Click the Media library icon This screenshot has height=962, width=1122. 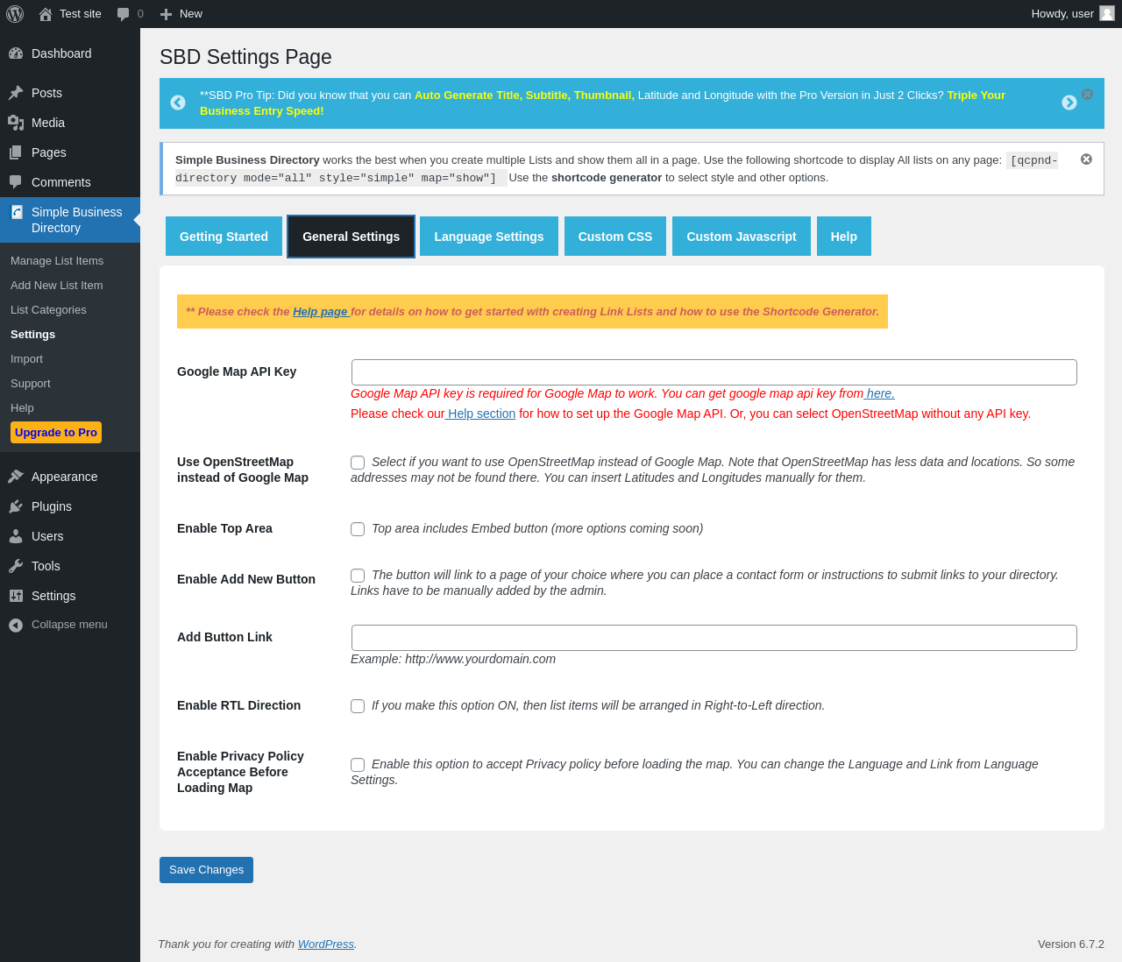(x=16, y=123)
